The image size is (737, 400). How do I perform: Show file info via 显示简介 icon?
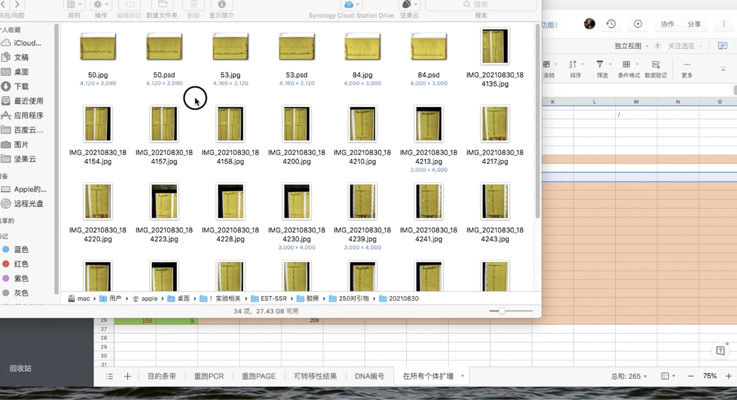click(221, 5)
